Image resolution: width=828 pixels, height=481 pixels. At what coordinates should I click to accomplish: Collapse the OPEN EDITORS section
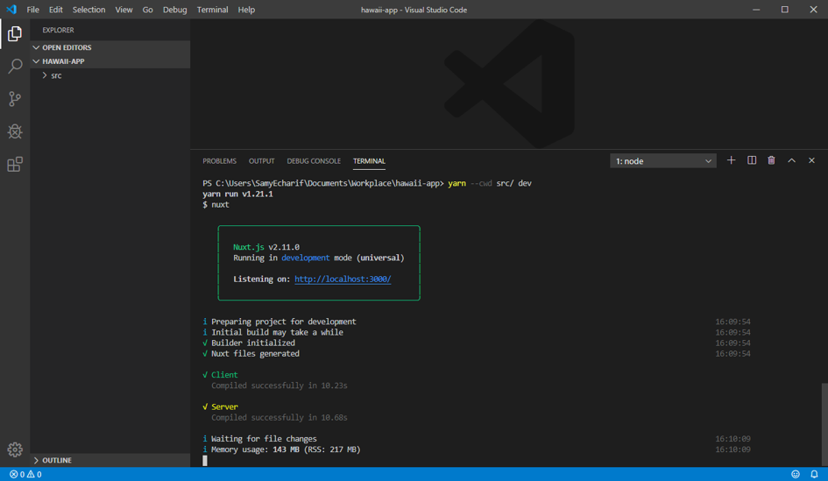coord(110,47)
